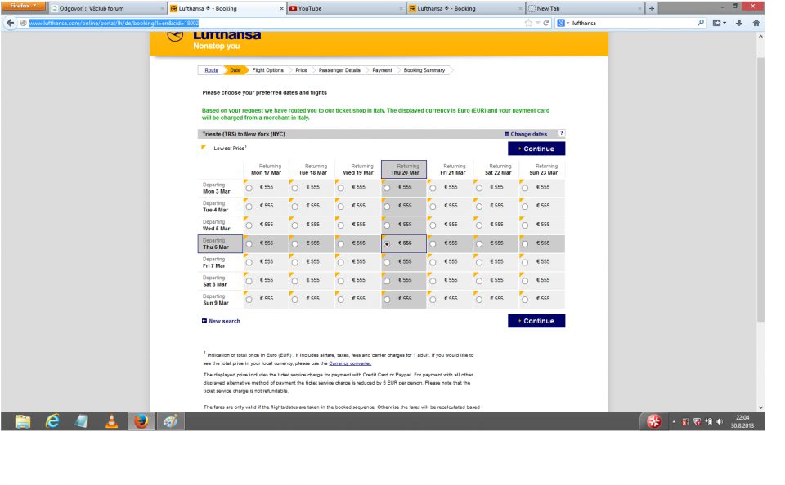The image size is (785, 485).
Task: Open VLC media player from taskbar
Action: pyautogui.click(x=111, y=421)
